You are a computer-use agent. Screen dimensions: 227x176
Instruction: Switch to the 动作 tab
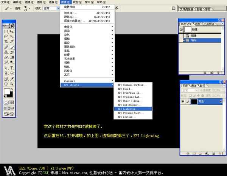(197, 24)
